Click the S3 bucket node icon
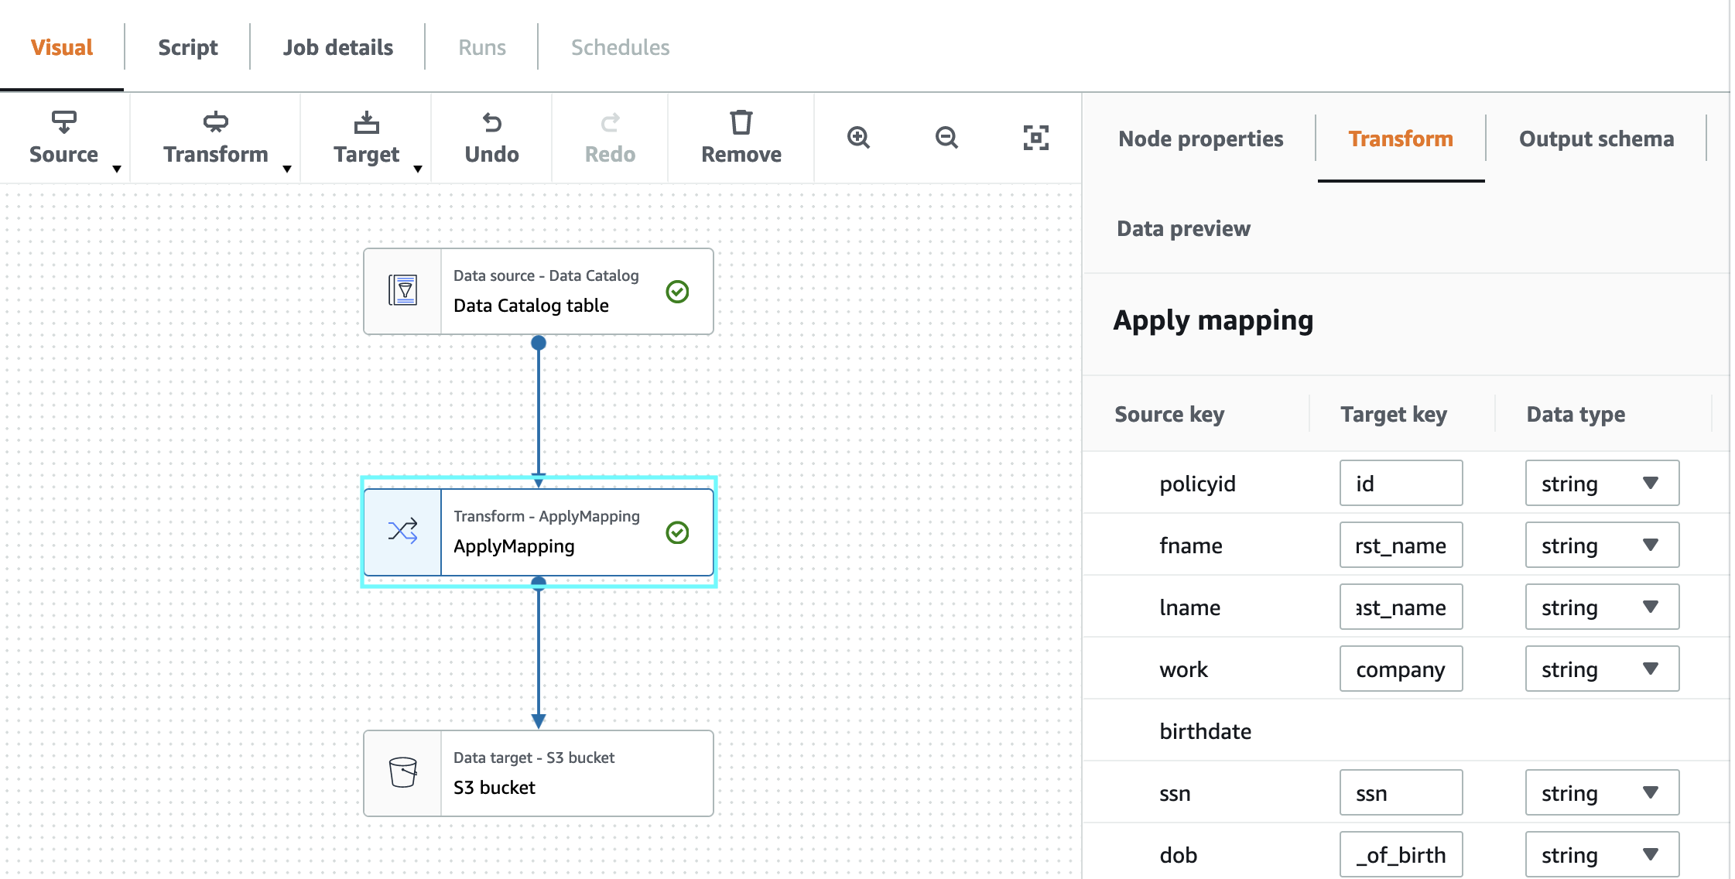This screenshot has height=879, width=1735. 403,772
